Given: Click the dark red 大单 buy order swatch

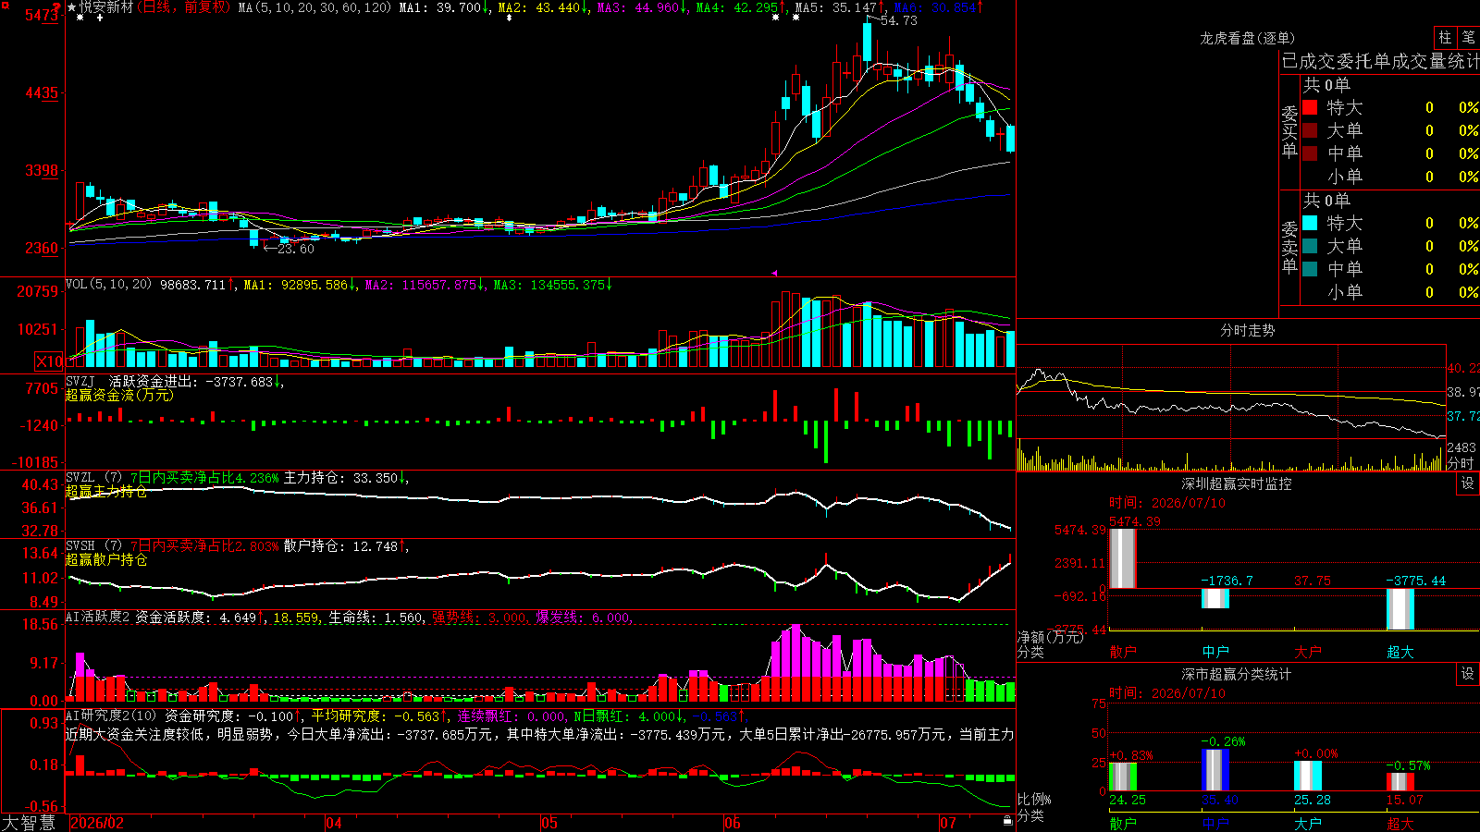Looking at the screenshot, I should pyautogui.click(x=1310, y=130).
